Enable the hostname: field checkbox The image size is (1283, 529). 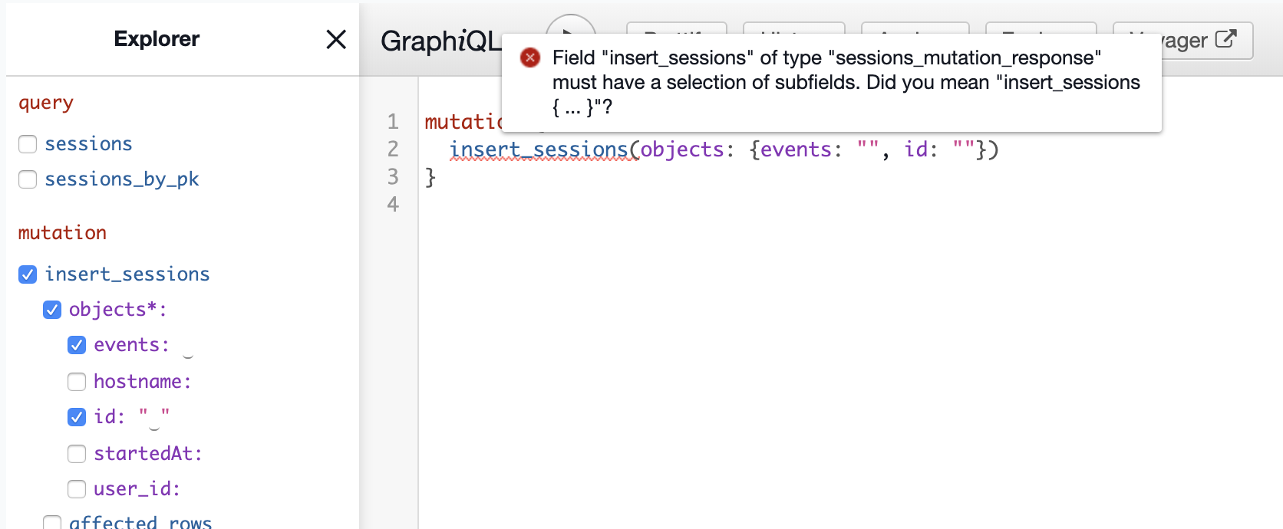pyautogui.click(x=77, y=382)
